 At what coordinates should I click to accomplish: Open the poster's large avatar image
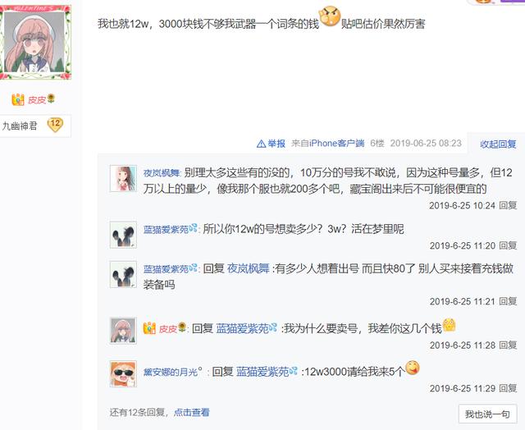34,42
